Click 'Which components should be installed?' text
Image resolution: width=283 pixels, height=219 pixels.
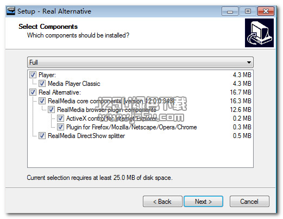pos(78,35)
